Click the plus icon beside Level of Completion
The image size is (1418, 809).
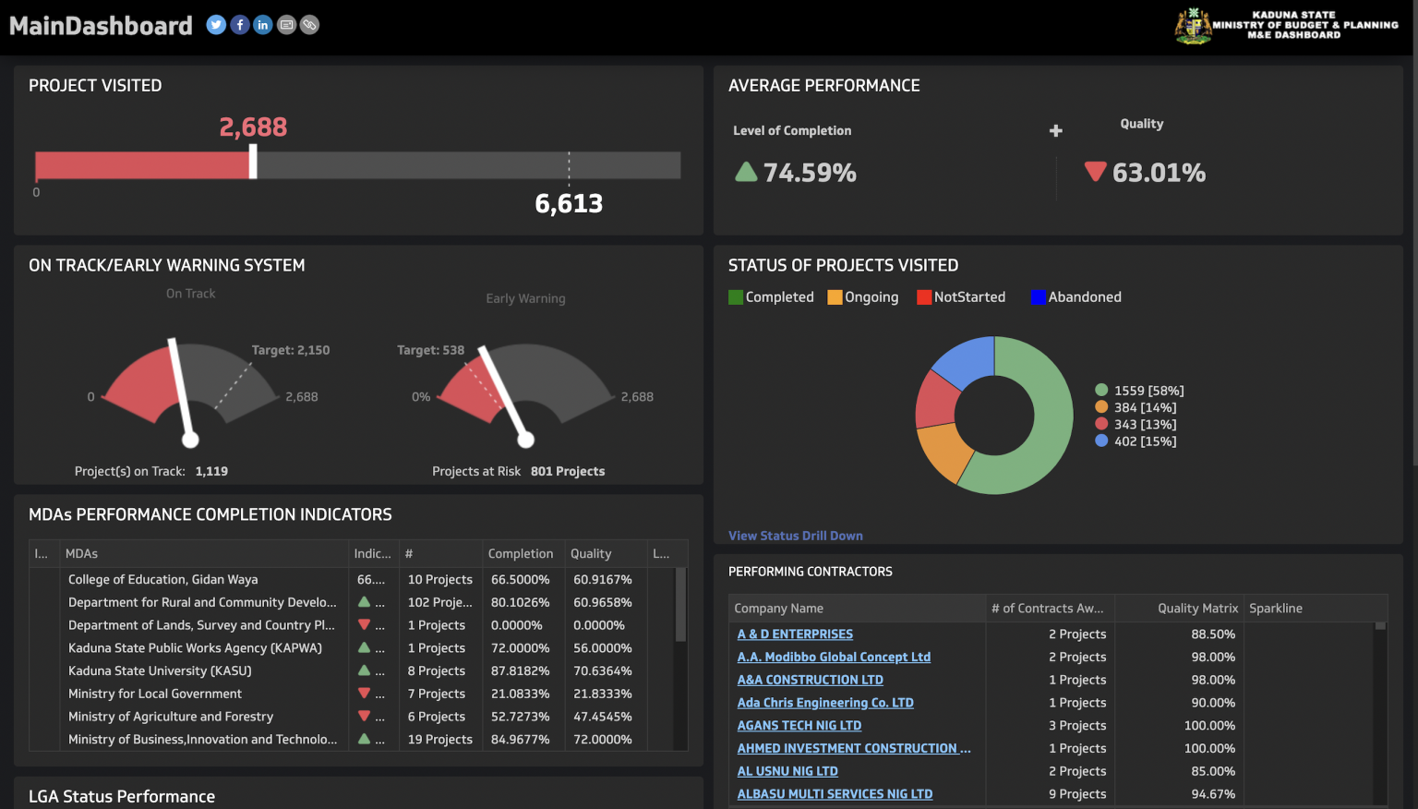pos(1056,131)
